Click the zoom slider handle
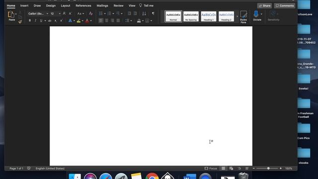 point(268,169)
